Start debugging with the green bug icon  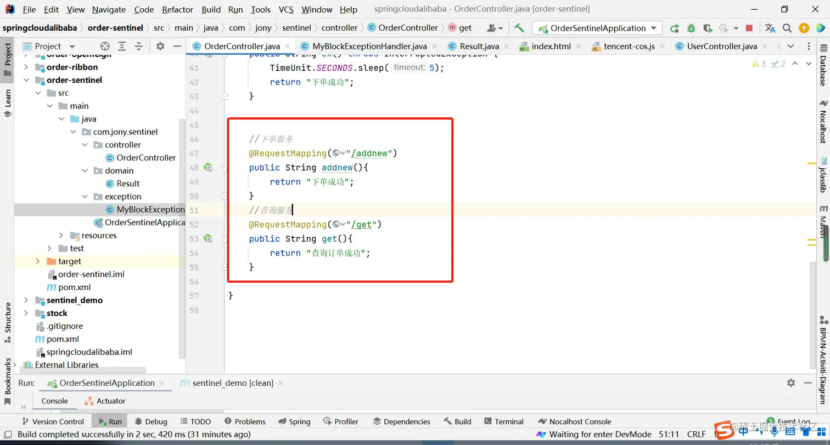tap(691, 28)
